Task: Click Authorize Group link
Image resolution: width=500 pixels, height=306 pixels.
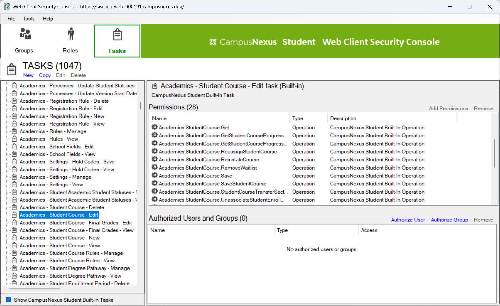Action: (449, 220)
